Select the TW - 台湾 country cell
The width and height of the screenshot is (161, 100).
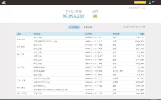(24, 80)
